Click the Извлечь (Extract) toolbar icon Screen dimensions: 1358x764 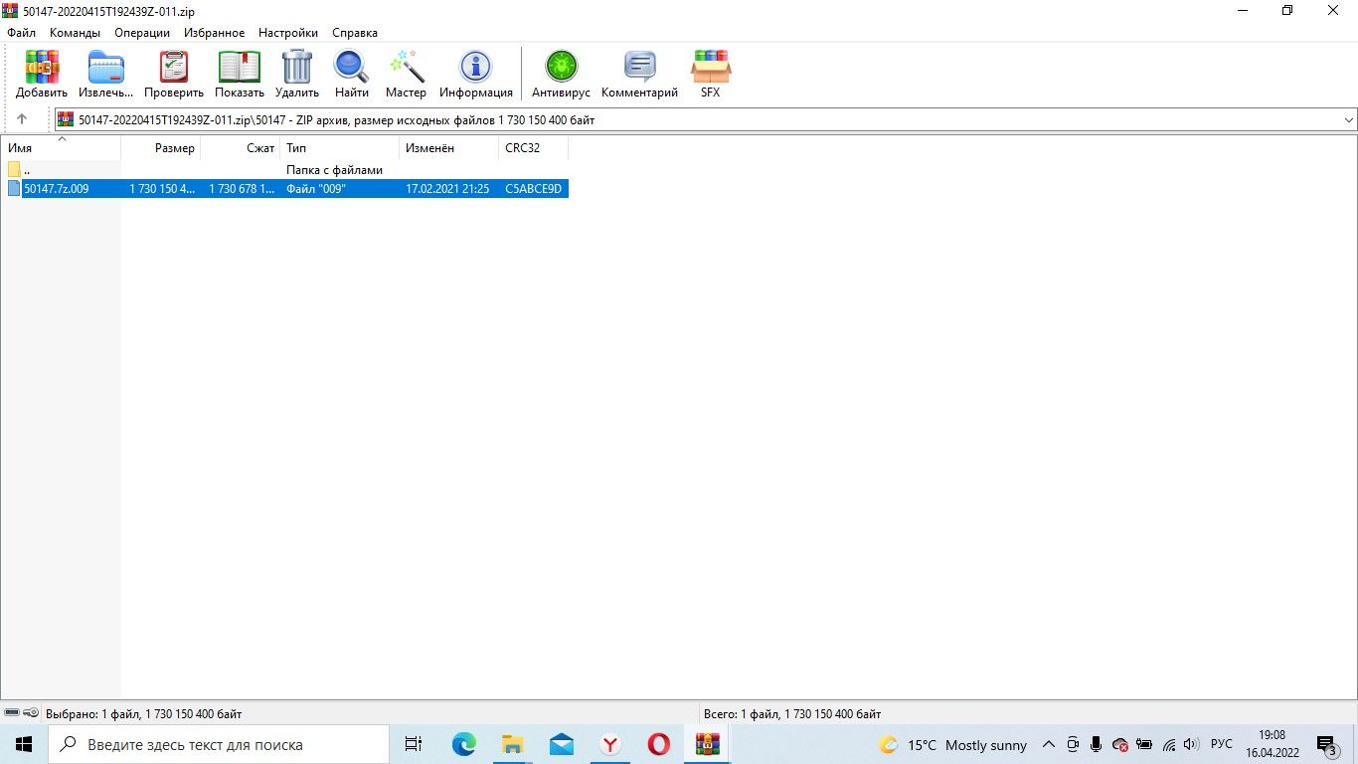106,68
